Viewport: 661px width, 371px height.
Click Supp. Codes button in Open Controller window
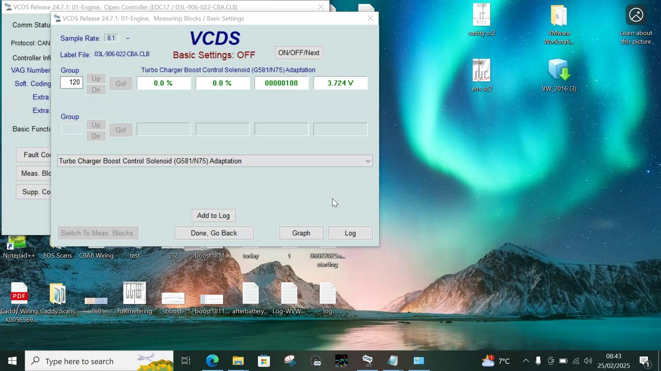pos(34,192)
